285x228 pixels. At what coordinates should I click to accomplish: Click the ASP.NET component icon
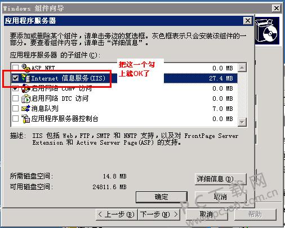(26, 68)
